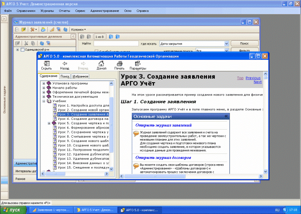301x214 pixels.
Task: Expand the Одинцовский р-н tree node
Action: pyautogui.click(x=17, y=49)
